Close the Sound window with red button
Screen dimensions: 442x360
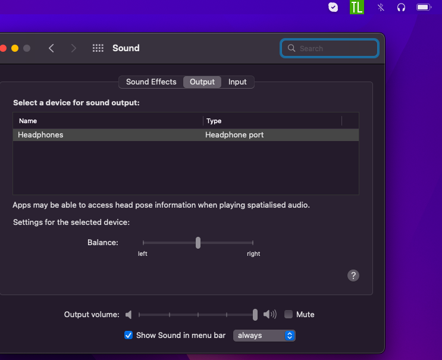3,48
